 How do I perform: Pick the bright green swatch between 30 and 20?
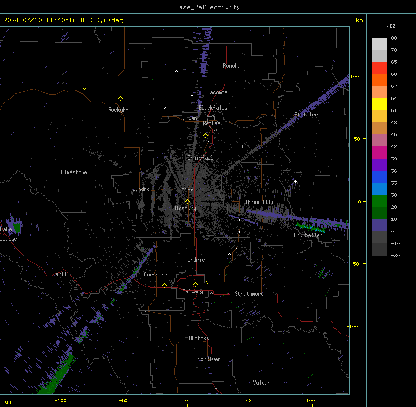coord(379,201)
